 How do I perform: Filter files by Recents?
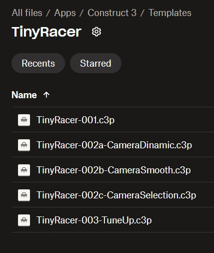click(38, 63)
